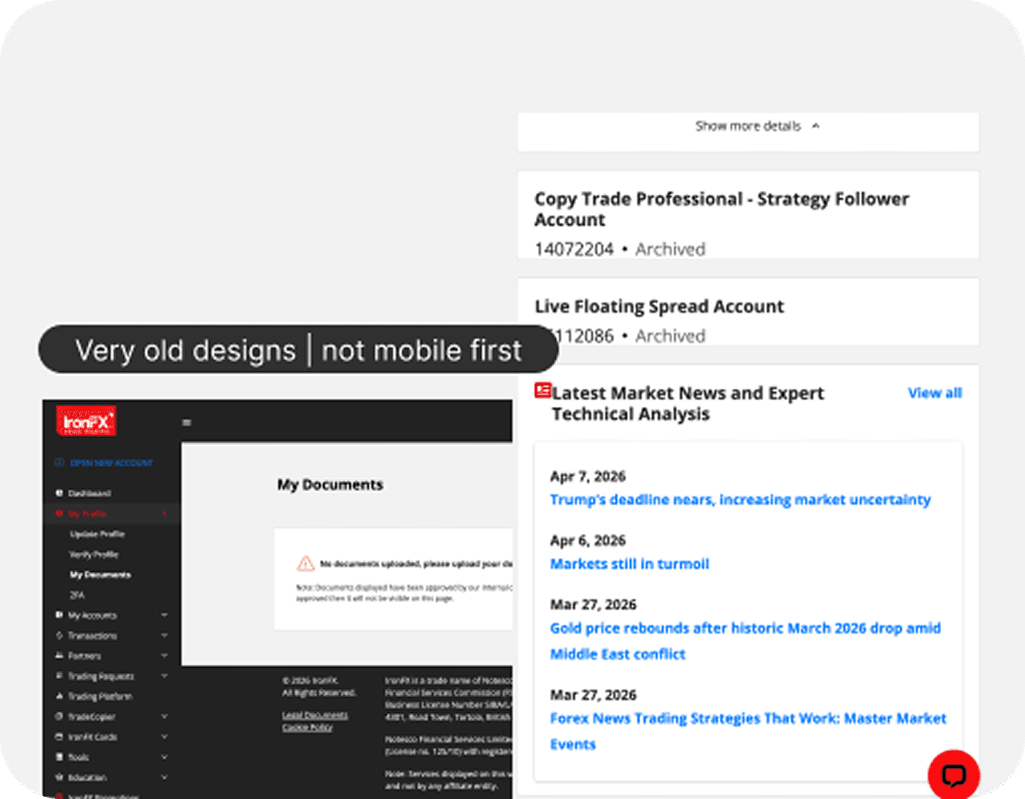This screenshot has width=1025, height=799.
Task: Click the Open New Account plus icon
Action: 59,462
